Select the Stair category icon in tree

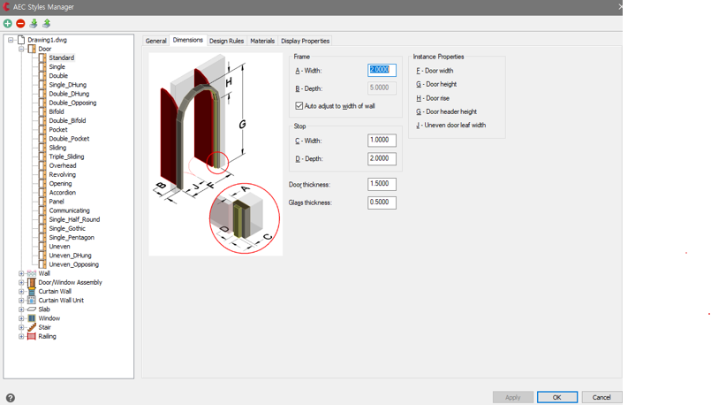click(32, 327)
